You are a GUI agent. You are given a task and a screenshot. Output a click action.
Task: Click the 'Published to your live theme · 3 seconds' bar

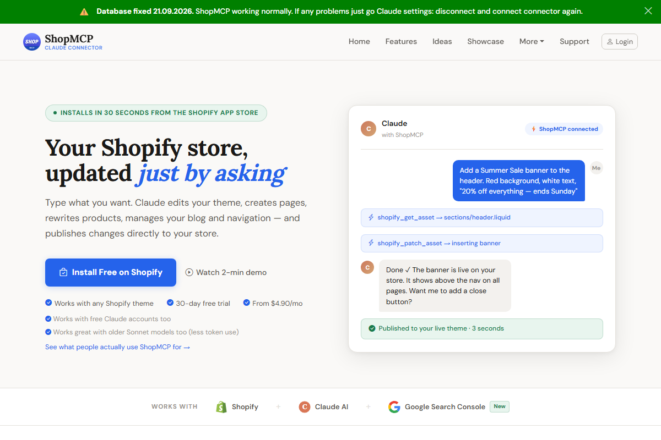coord(482,329)
